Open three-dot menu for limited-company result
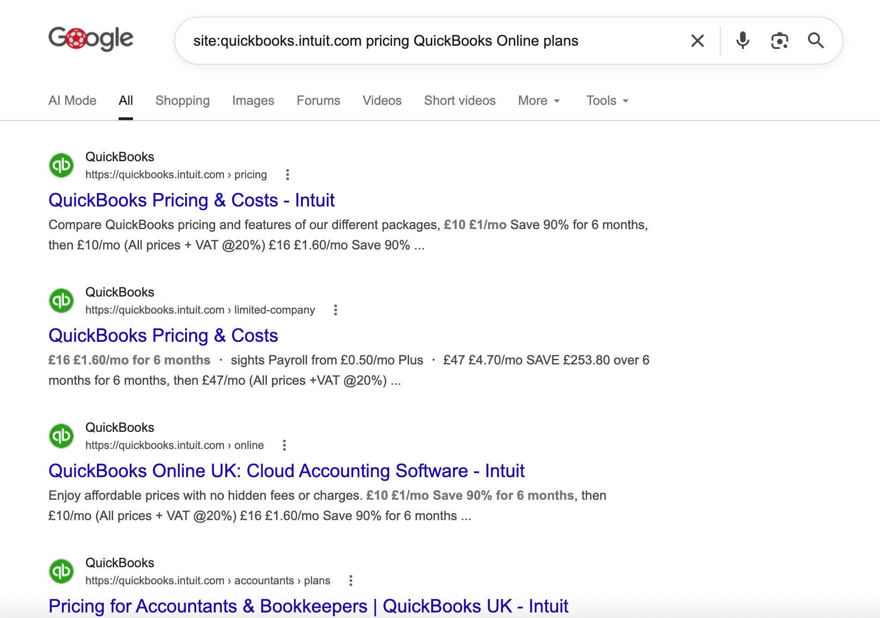The height and width of the screenshot is (618, 880). coord(336,310)
